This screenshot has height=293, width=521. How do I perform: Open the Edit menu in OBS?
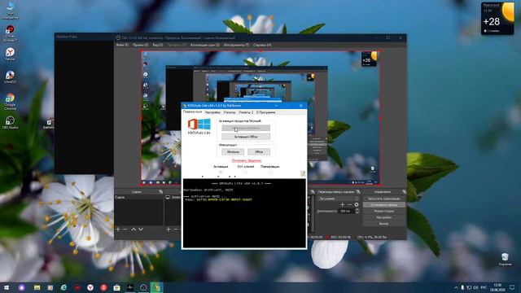tap(140, 45)
